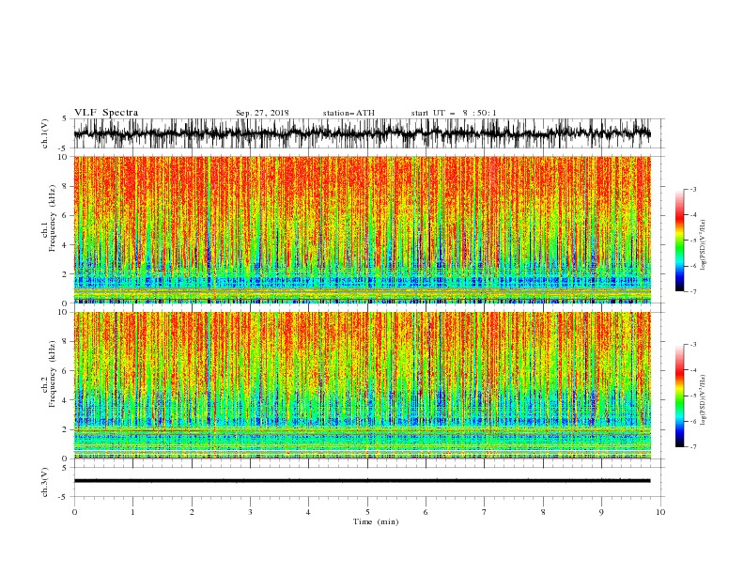Click the "start UT = 8 :50: 1" text
Viewport: 744px width, 575px height.
point(454,113)
